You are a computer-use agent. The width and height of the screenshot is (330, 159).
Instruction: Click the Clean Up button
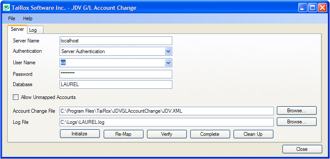click(x=253, y=134)
